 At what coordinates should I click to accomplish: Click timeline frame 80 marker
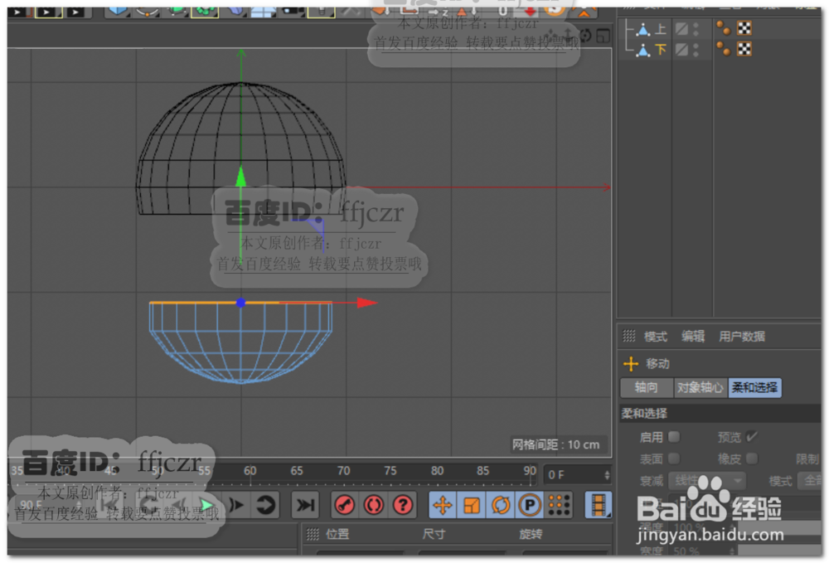pyautogui.click(x=437, y=470)
